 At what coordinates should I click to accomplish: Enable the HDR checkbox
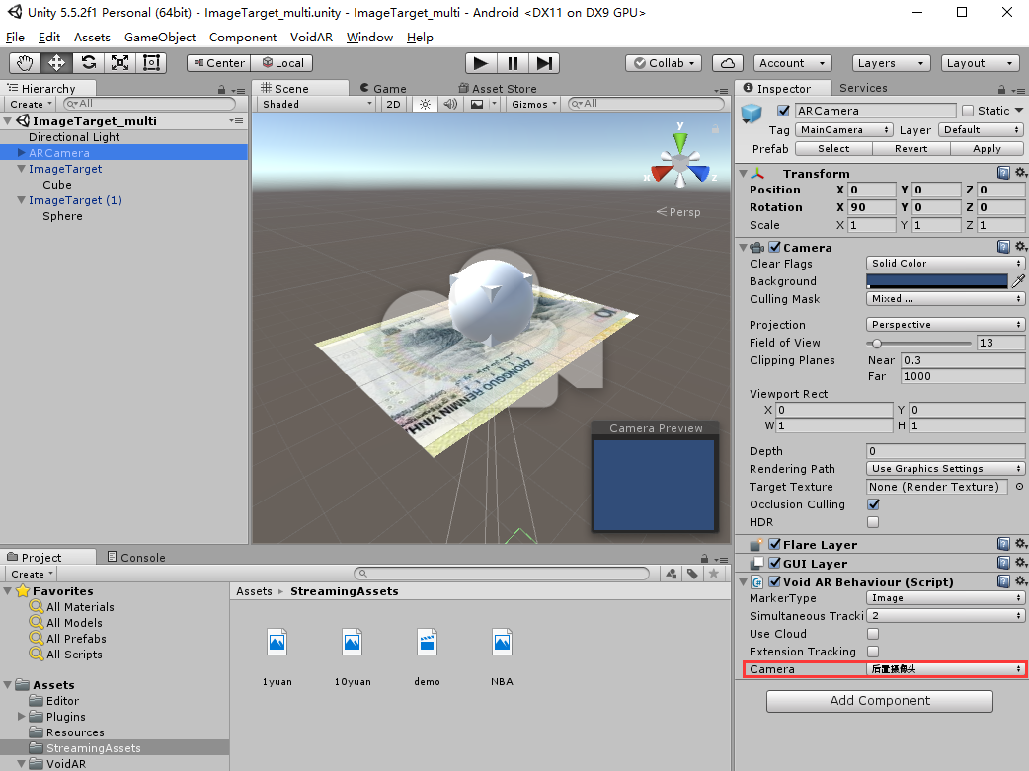point(873,522)
